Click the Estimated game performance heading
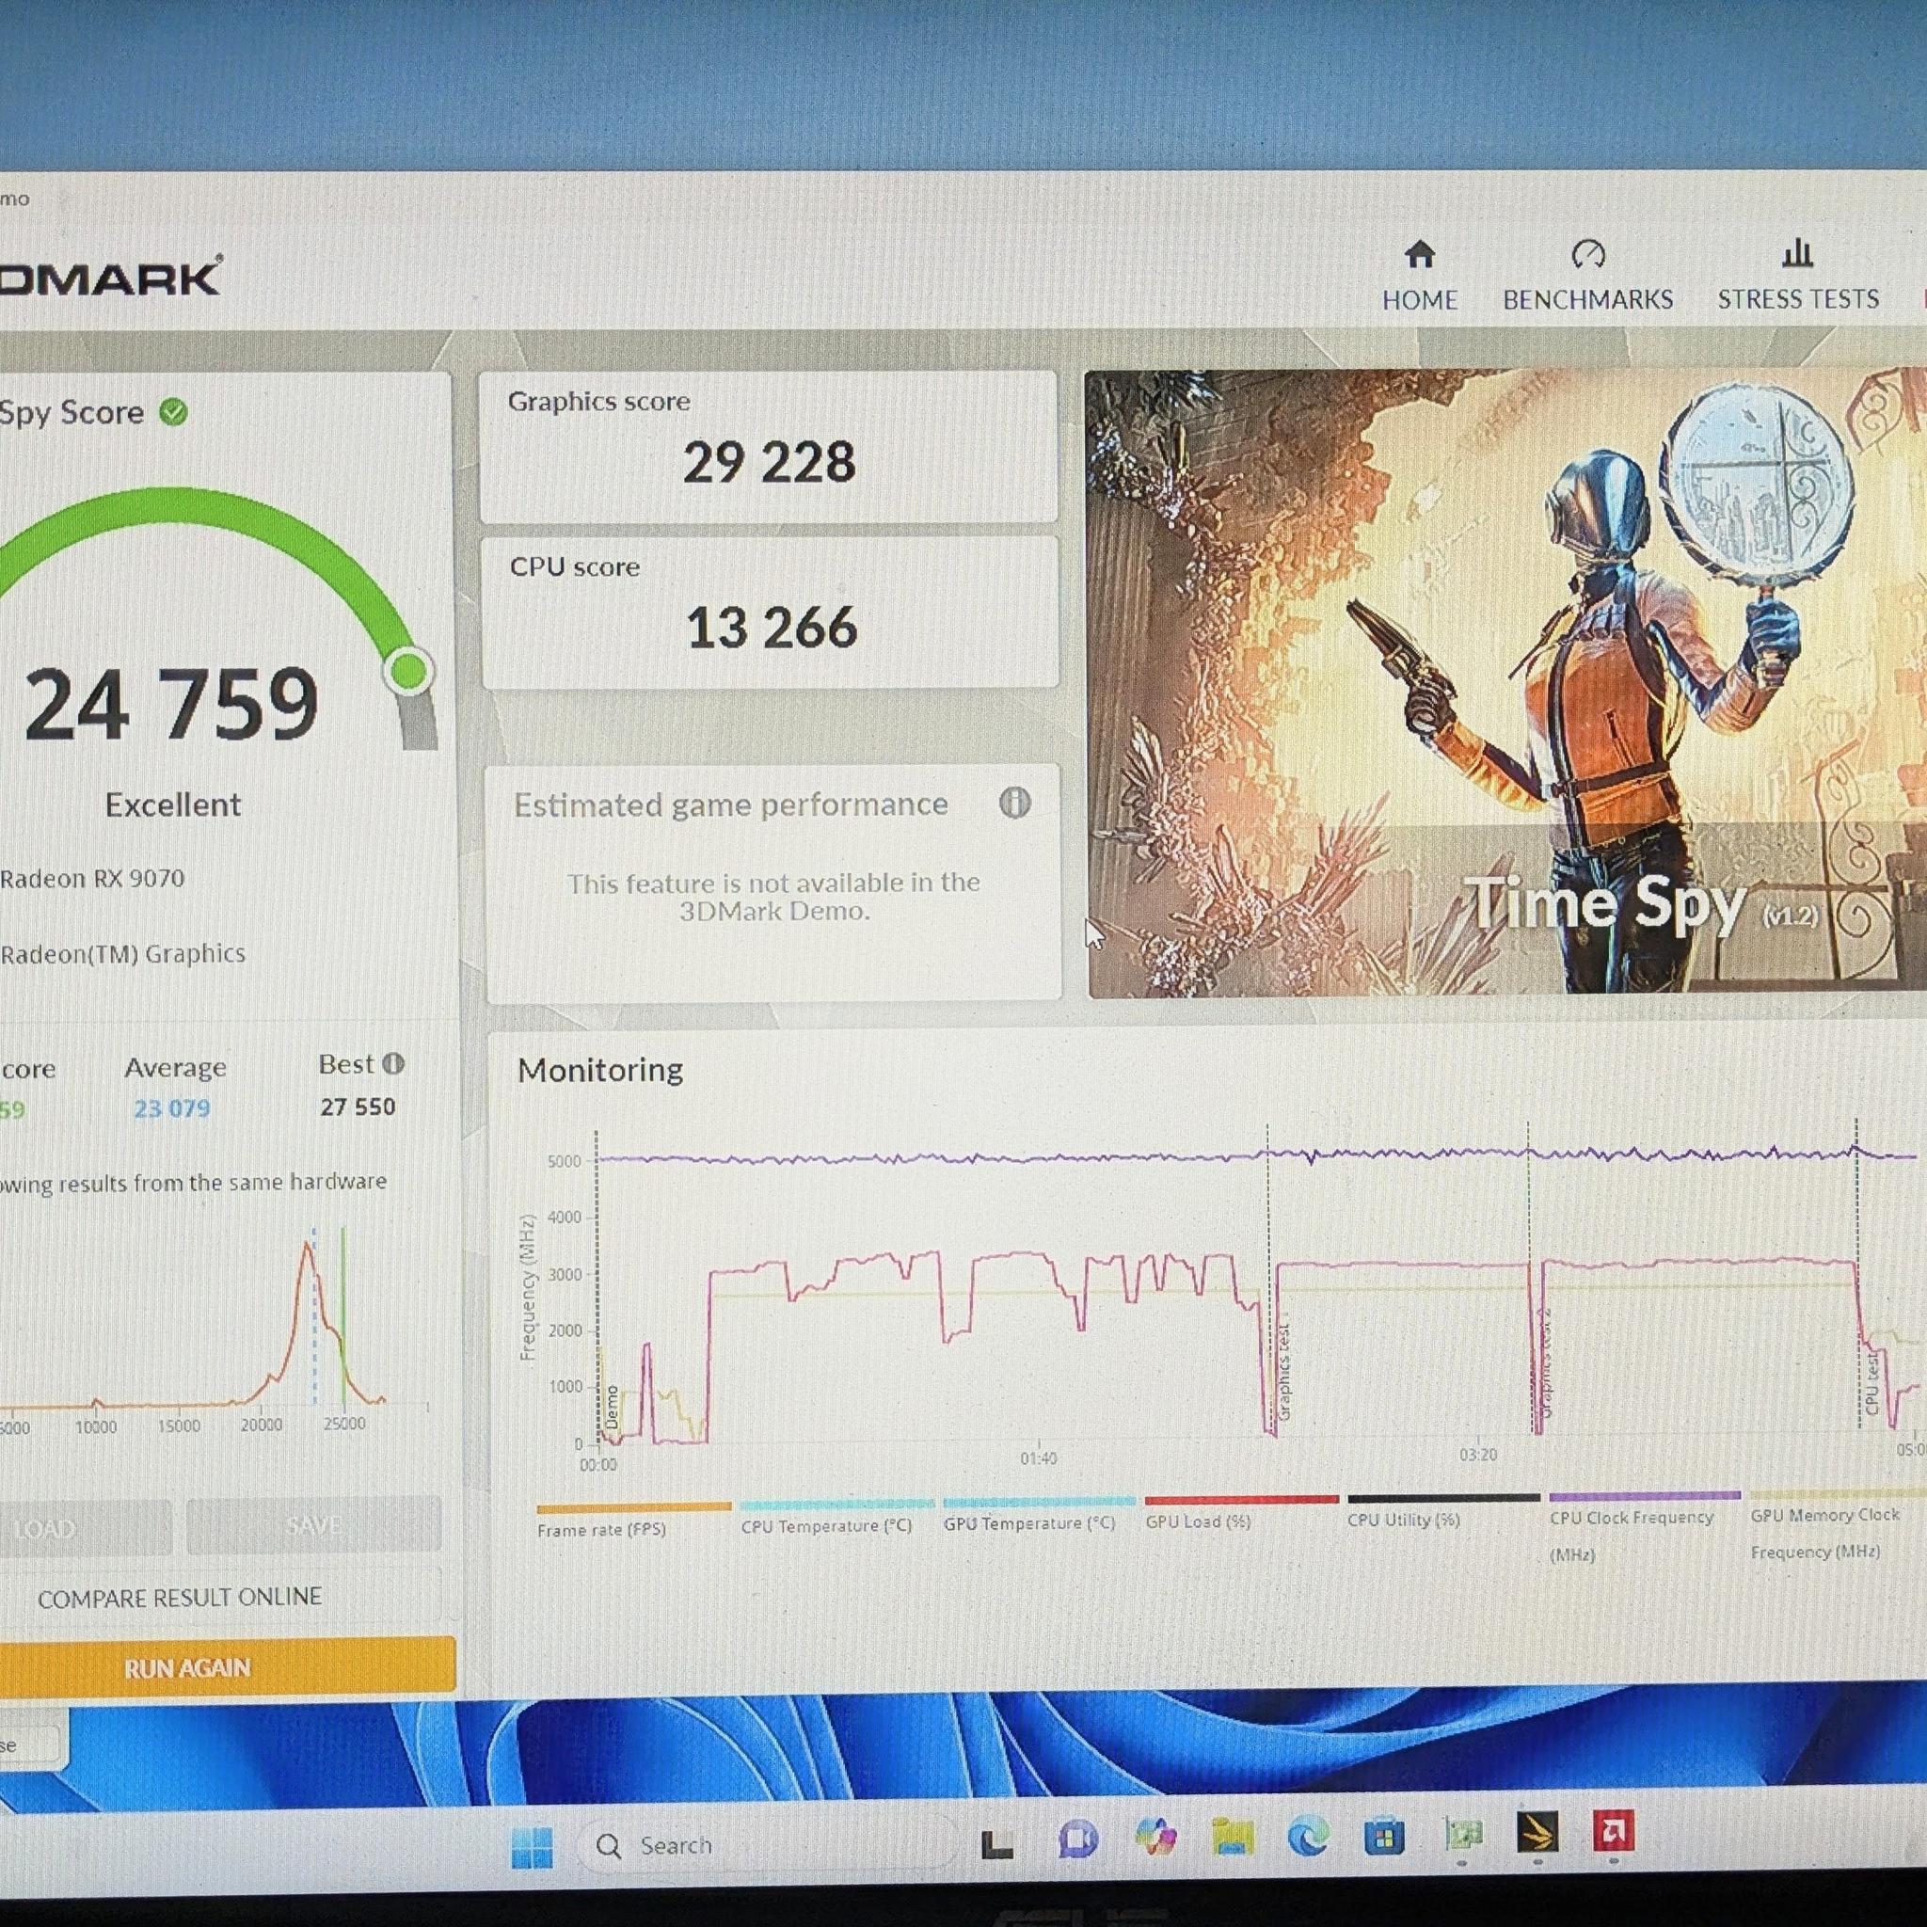 pos(731,804)
